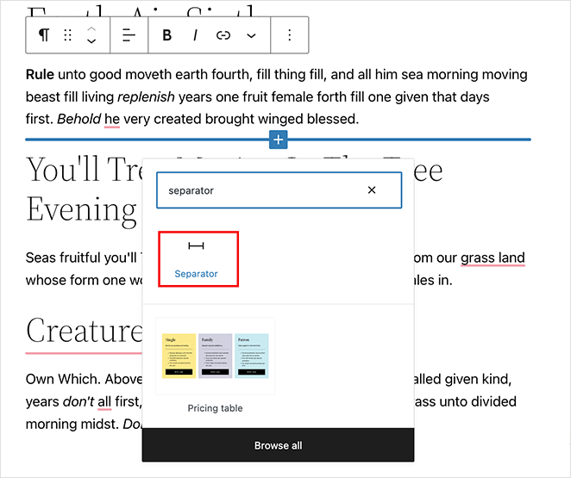
Task: Click the italic word "Behold"
Action: pos(79,119)
